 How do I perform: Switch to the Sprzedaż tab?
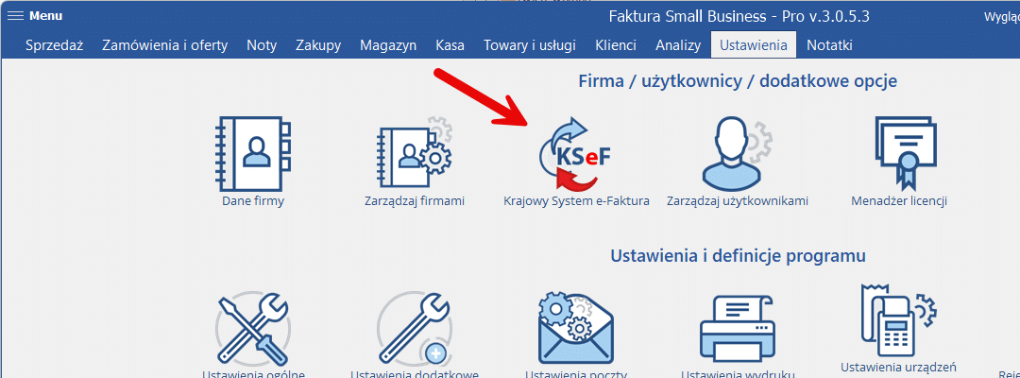click(x=55, y=45)
